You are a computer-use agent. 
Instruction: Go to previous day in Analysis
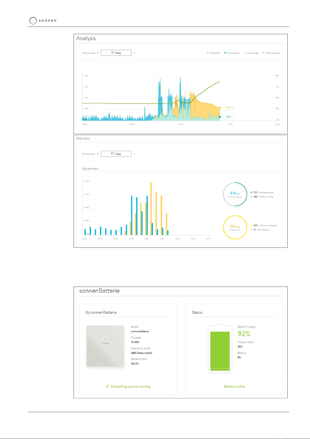click(x=98, y=53)
